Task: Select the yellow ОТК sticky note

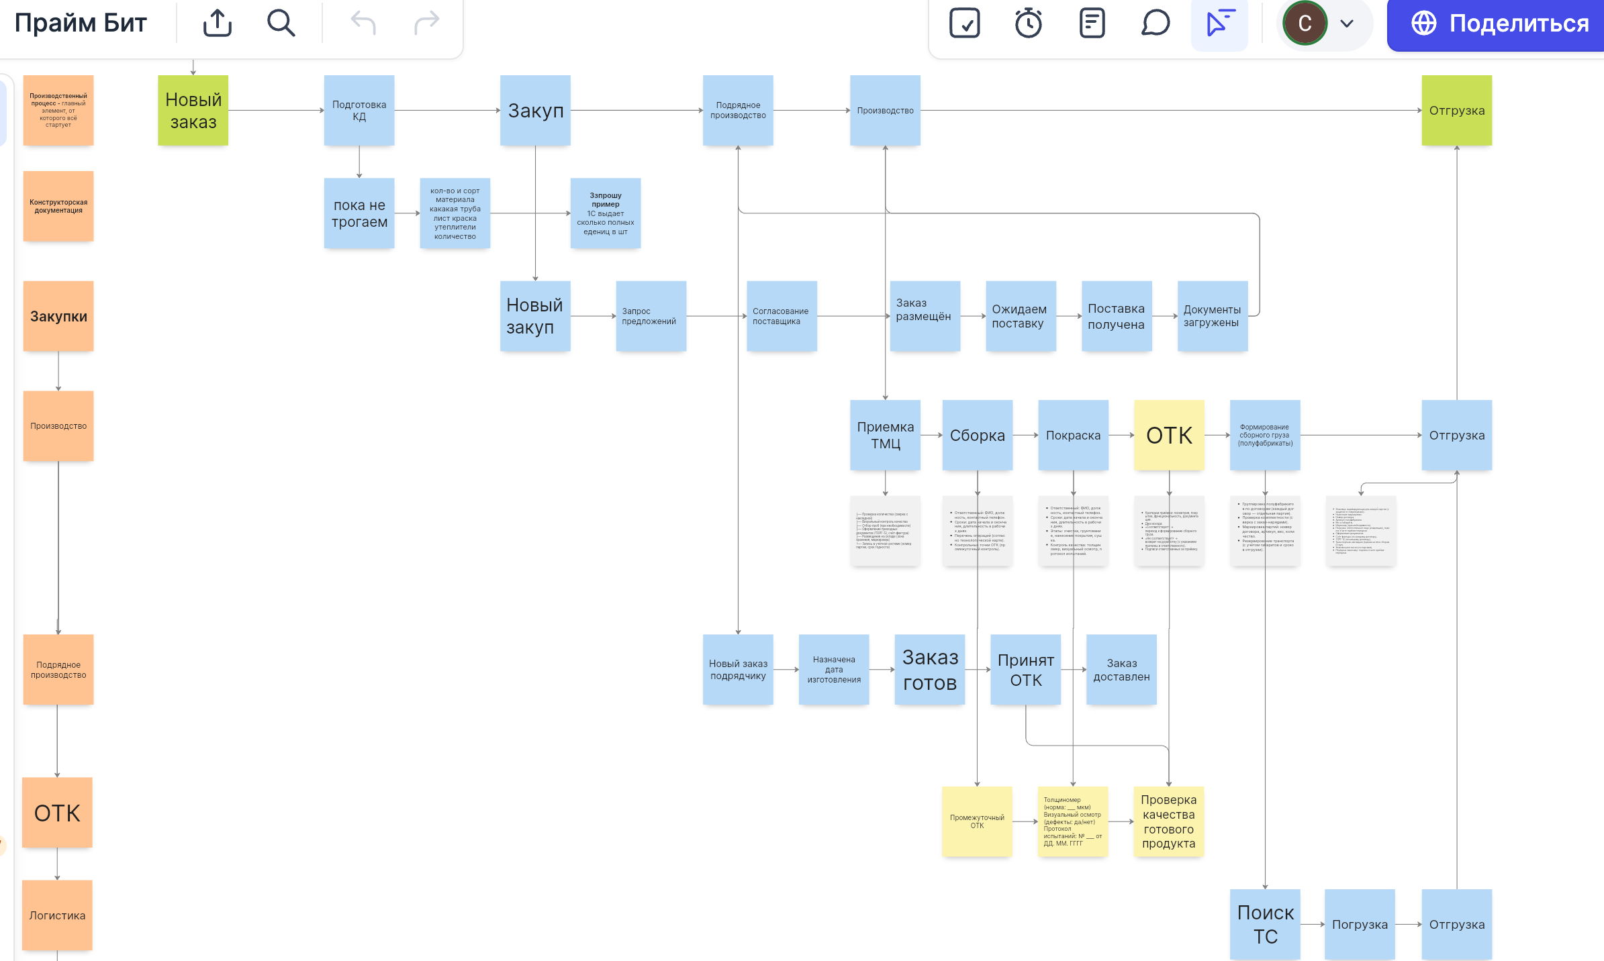Action: (1169, 435)
